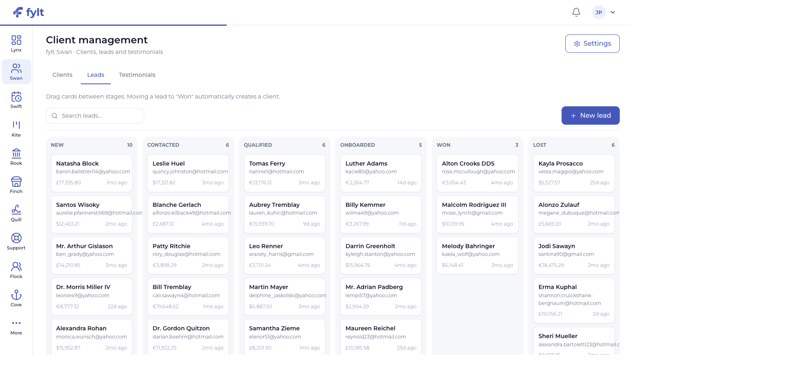
Task: Open Settings for client management
Action: (592, 43)
